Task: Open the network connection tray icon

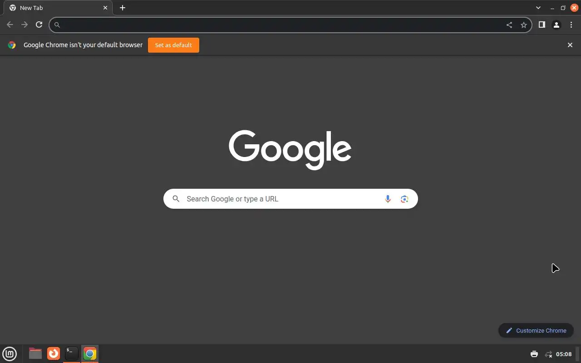Action: coord(548,354)
